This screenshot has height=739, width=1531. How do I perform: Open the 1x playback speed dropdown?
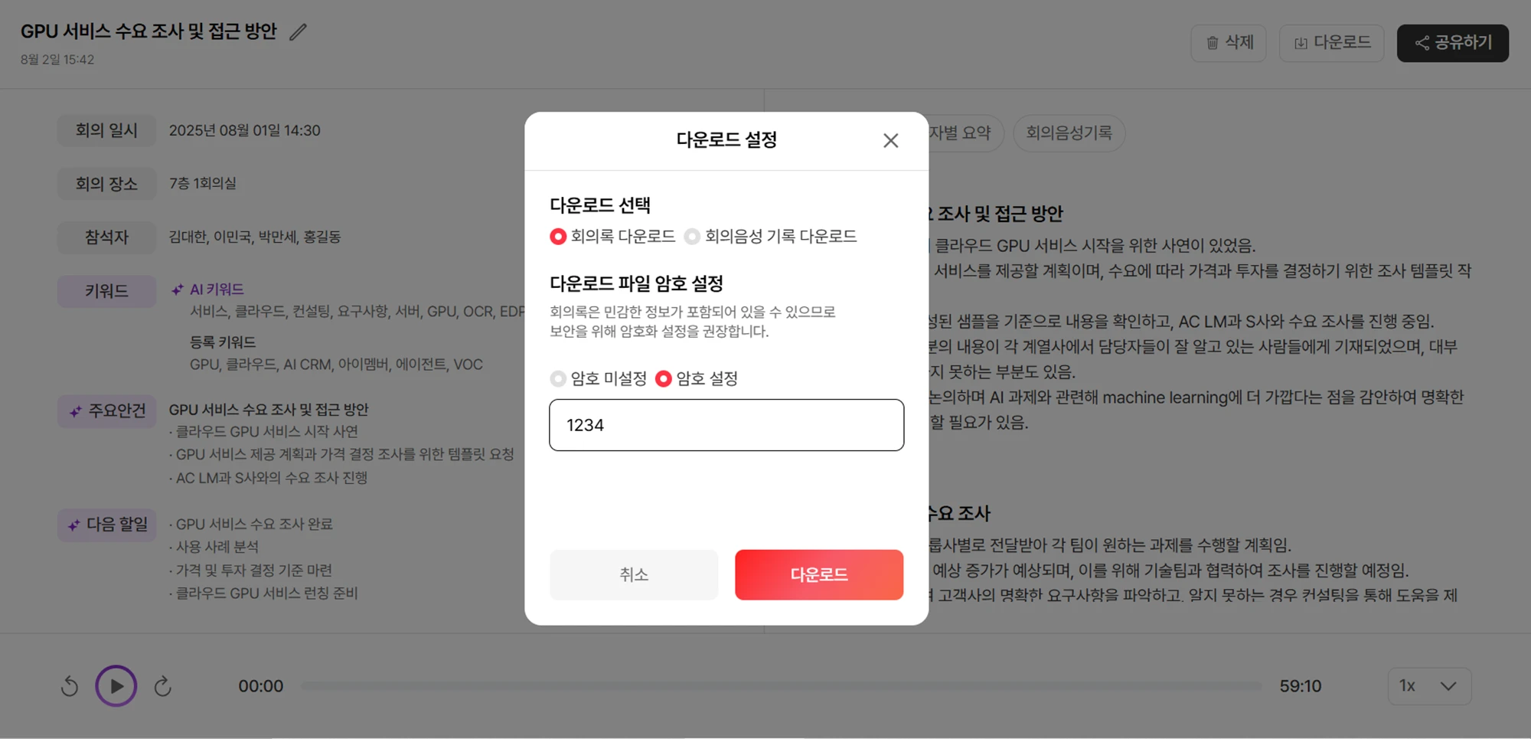click(1428, 686)
